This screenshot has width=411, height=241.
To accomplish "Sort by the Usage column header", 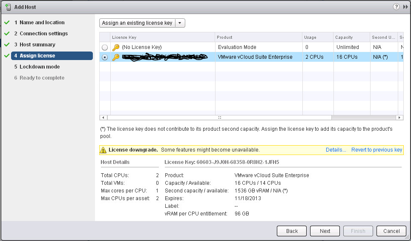I will click(x=318, y=37).
